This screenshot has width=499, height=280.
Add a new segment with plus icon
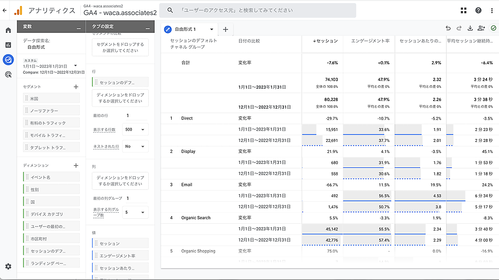(76, 87)
